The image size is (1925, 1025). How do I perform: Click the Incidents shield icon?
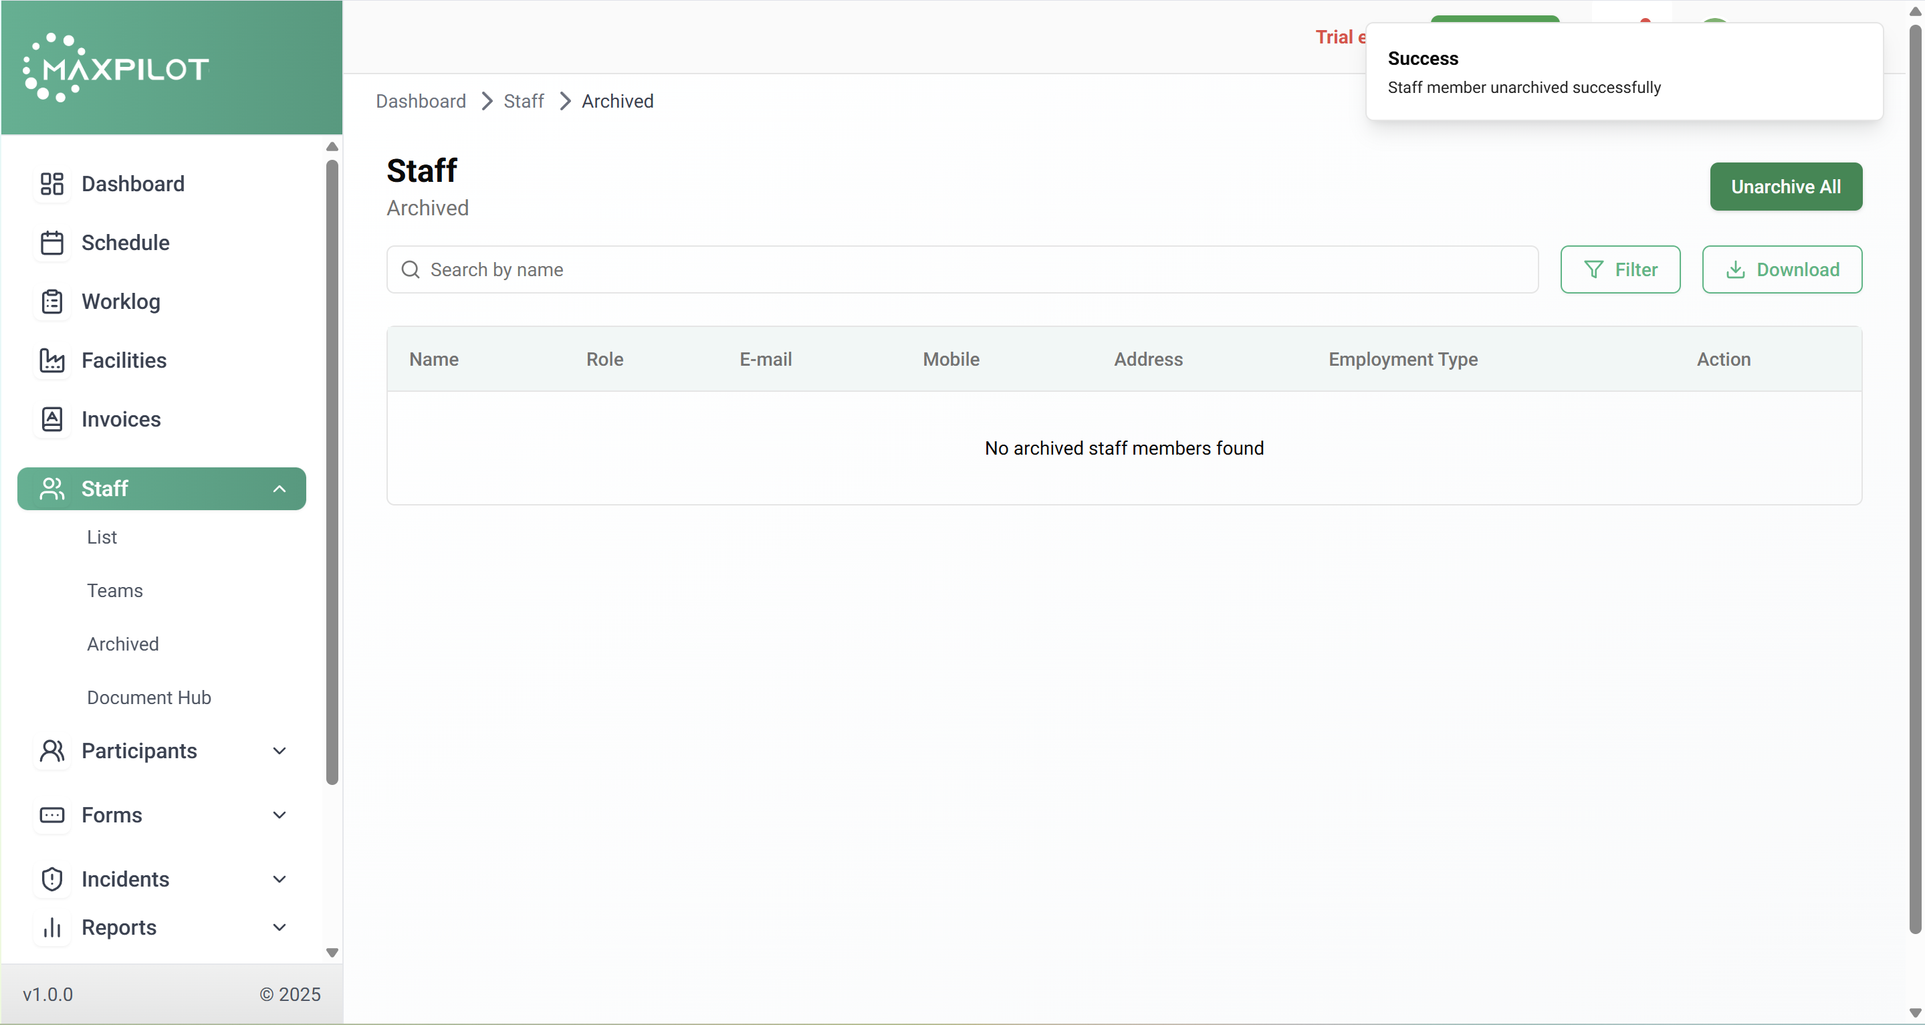pyautogui.click(x=51, y=879)
